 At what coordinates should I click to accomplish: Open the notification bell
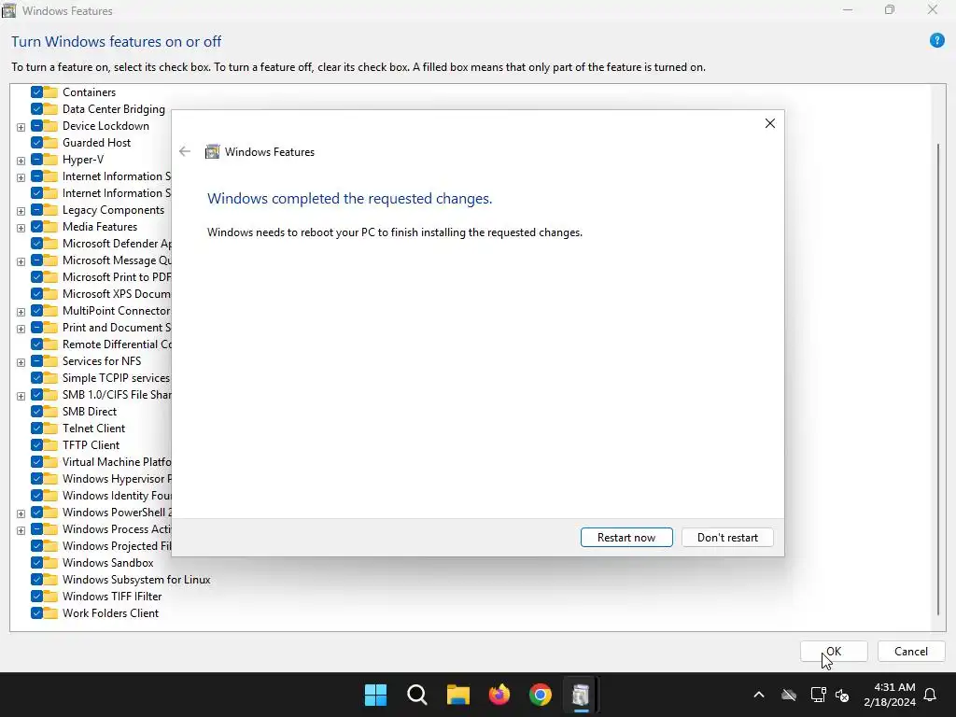tap(931, 695)
